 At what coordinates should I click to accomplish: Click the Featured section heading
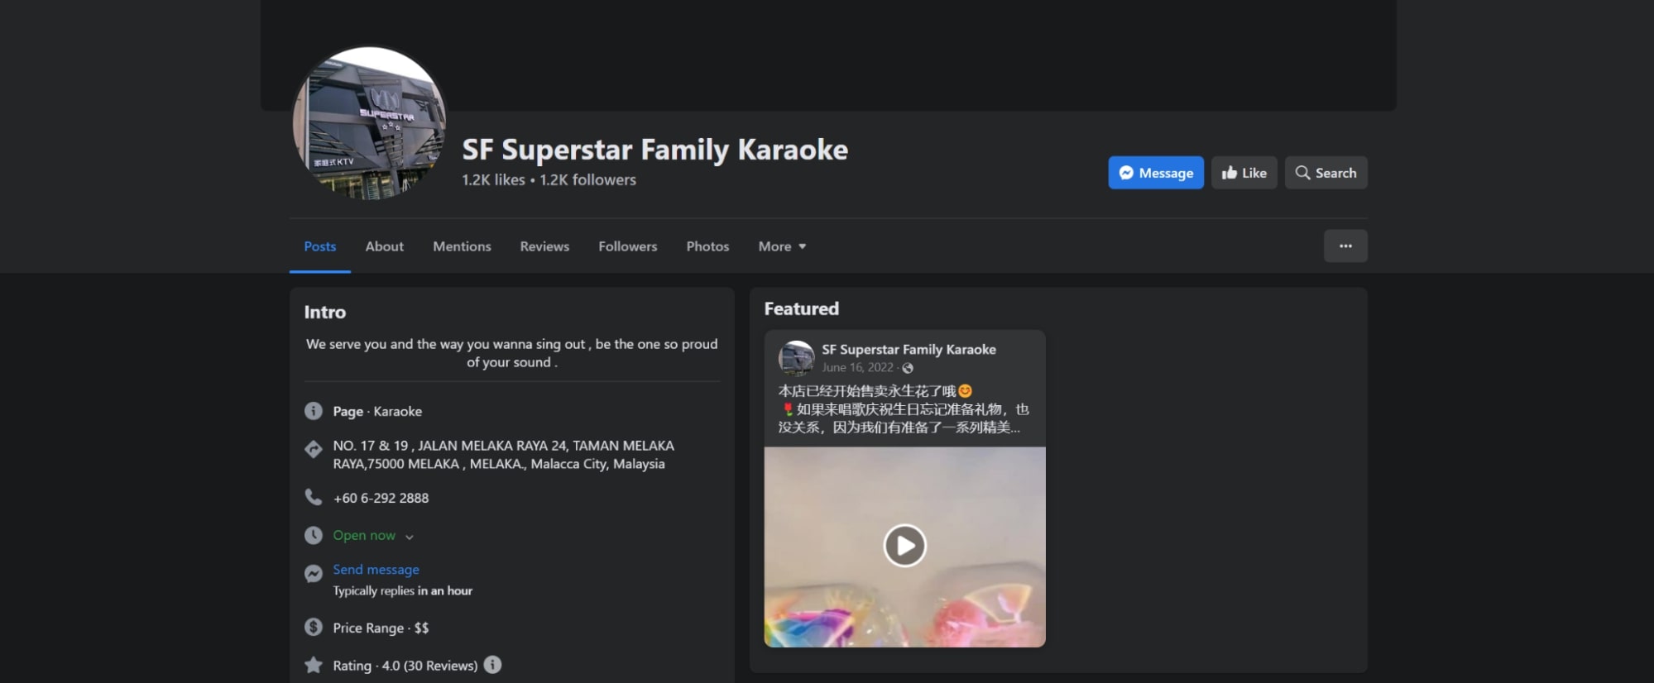[x=801, y=309]
